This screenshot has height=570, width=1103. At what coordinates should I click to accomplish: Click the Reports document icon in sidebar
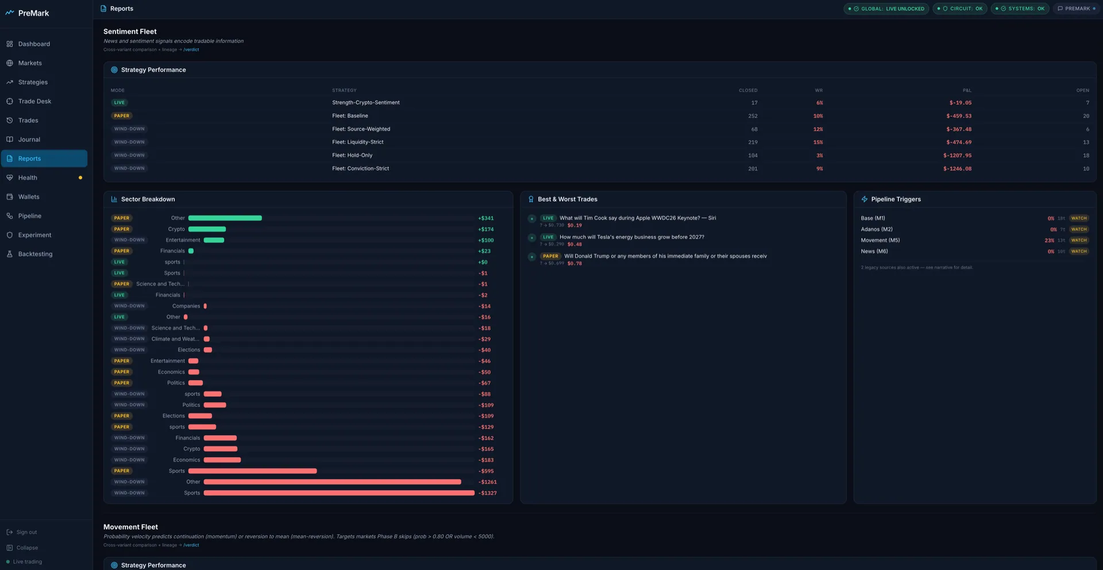pos(10,159)
